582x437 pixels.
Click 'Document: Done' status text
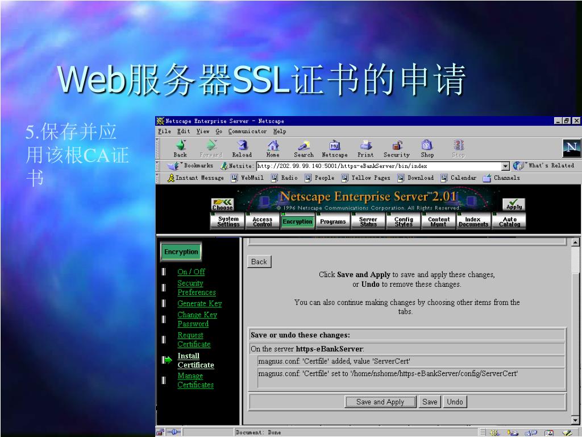pos(259,432)
